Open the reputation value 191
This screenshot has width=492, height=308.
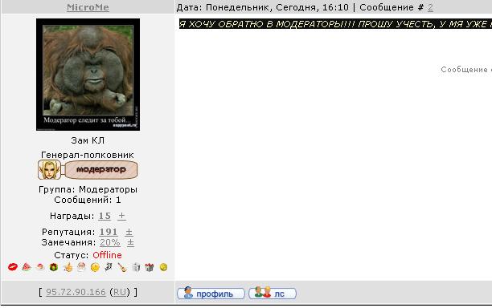(x=109, y=232)
